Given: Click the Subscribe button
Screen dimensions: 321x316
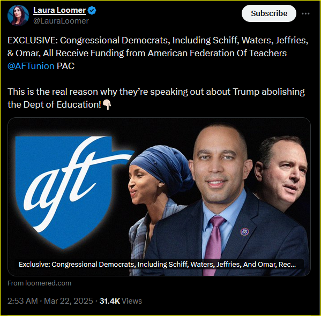Looking at the screenshot, I should point(269,13).
